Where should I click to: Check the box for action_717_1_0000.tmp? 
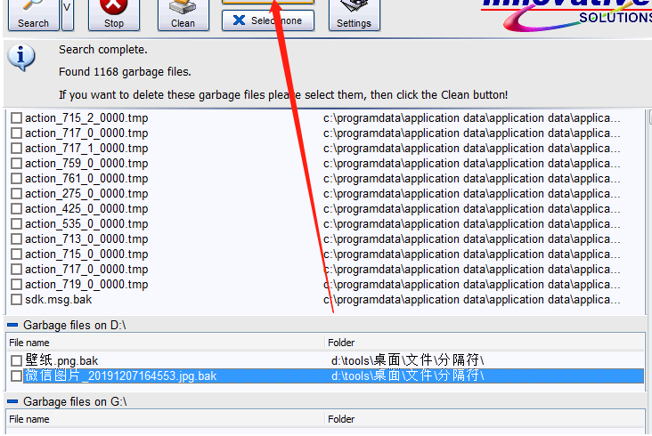coord(16,149)
